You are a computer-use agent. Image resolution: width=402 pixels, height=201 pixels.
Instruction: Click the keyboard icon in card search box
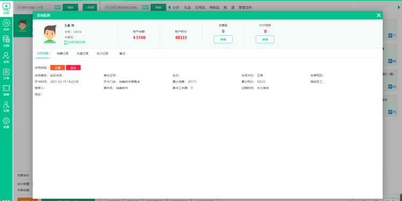58,7
